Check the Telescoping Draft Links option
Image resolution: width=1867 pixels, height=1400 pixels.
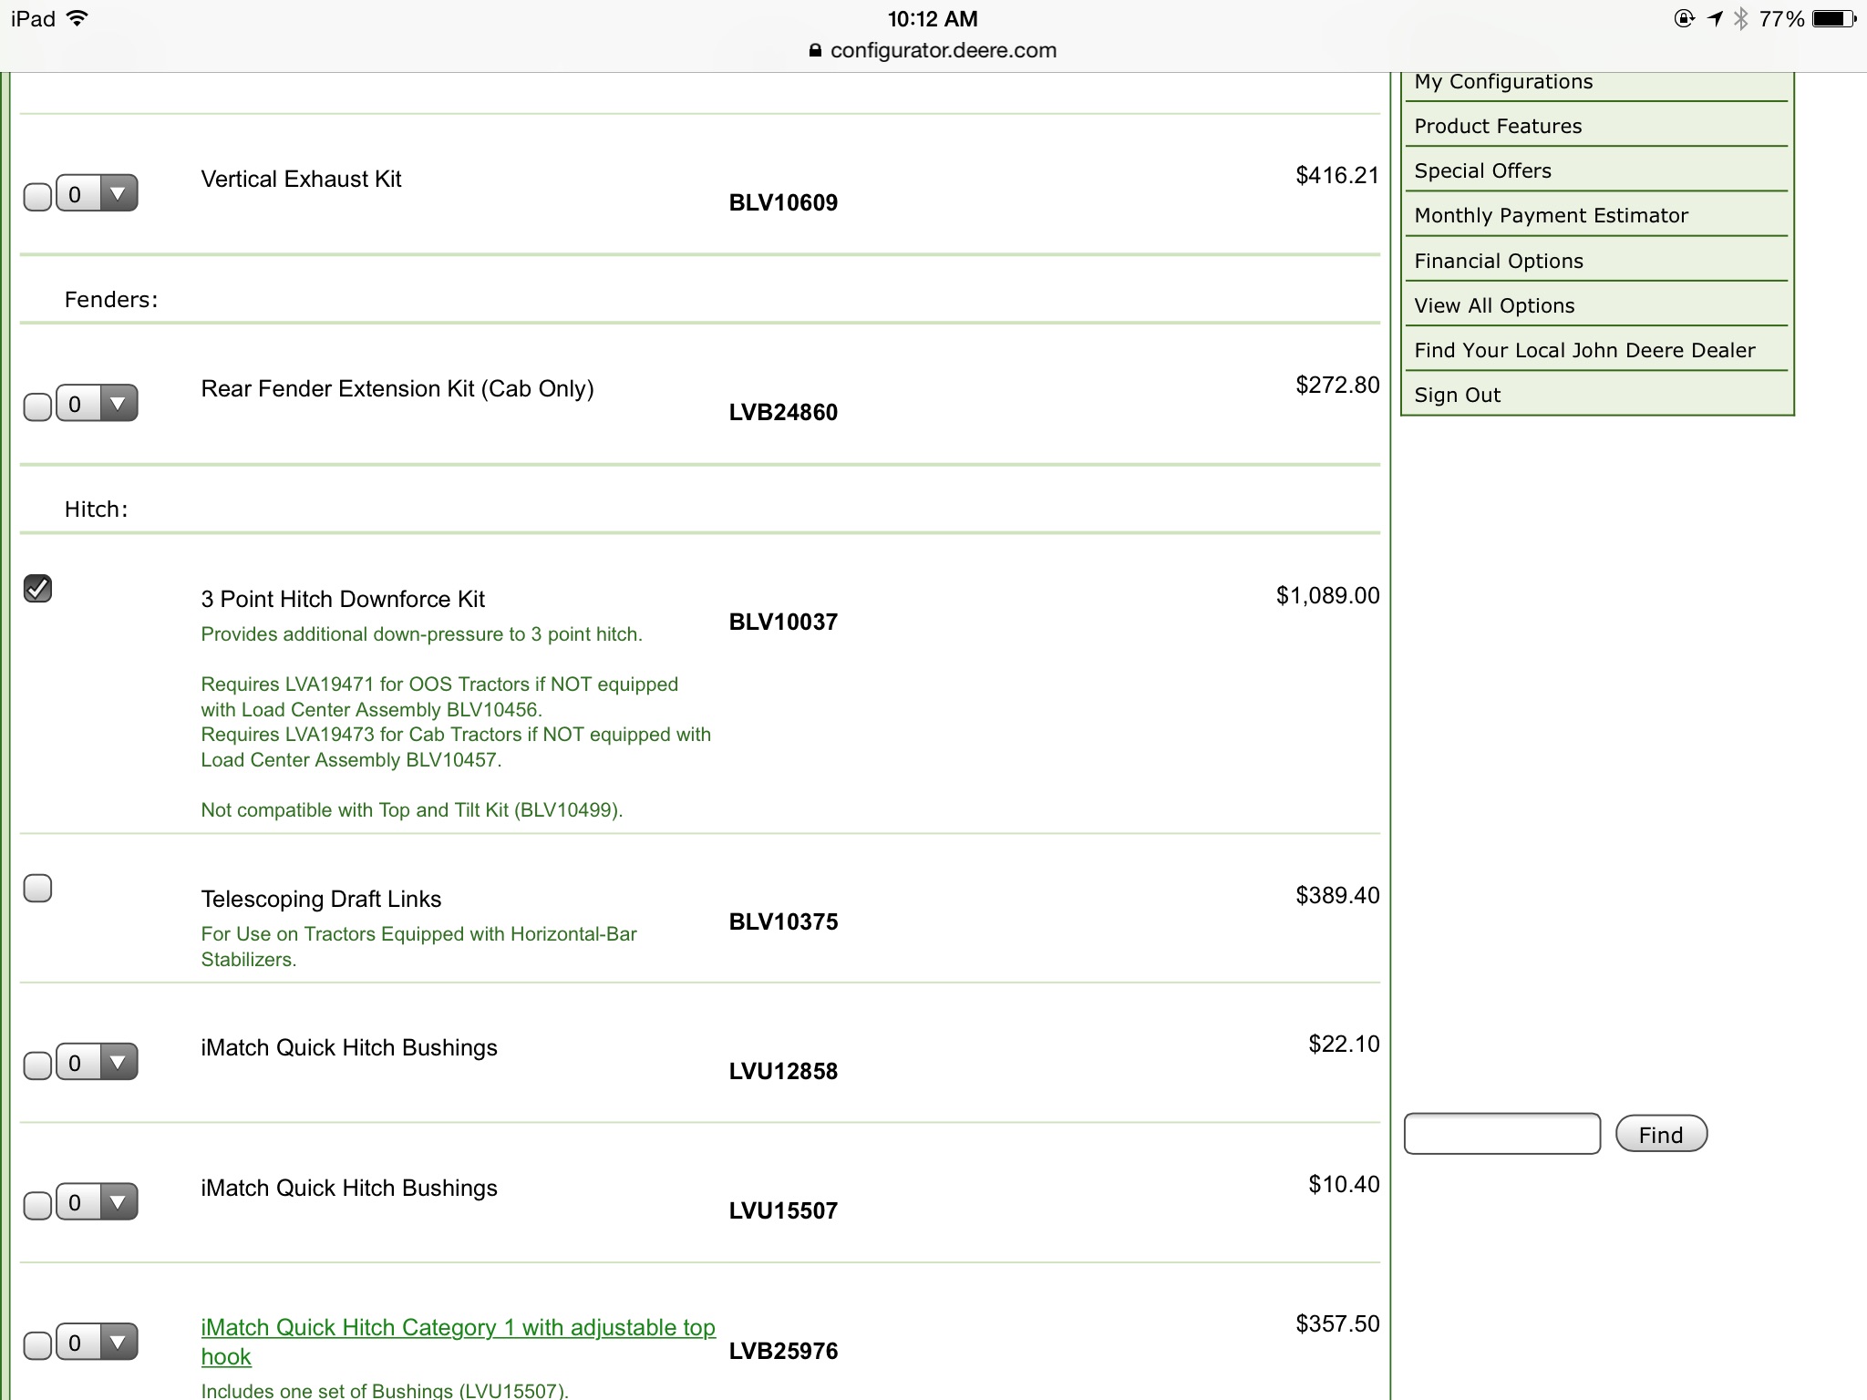coord(38,889)
